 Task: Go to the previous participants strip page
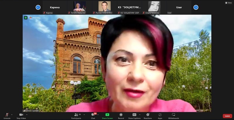pos(38,7)
